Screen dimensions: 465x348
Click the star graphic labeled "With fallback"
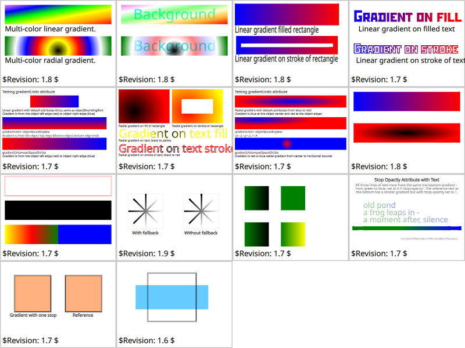(145, 211)
